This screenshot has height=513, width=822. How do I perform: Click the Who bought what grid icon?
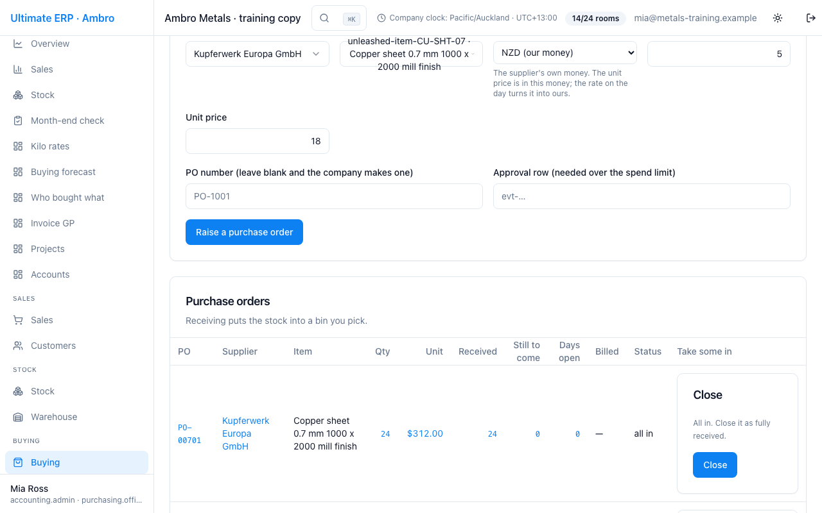(x=18, y=198)
